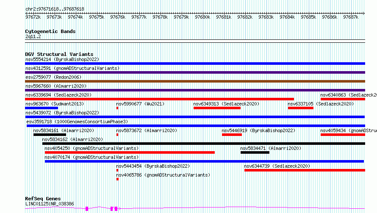The image size is (377, 213).
Task: Select the purple bar under nsv5967660
Action: coord(195,90)
